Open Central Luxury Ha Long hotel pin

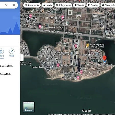coord(40,27)
